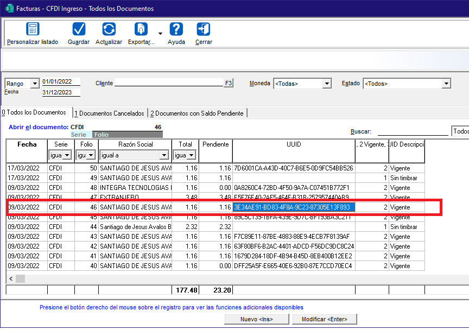Sort by clicking the UUID column header
469x330 pixels.
294,144
